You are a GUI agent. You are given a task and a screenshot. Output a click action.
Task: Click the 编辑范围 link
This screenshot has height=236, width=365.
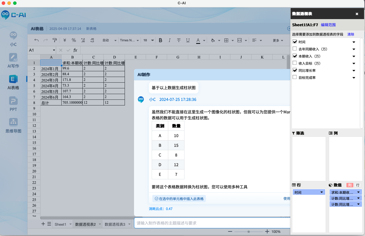tap(328, 25)
